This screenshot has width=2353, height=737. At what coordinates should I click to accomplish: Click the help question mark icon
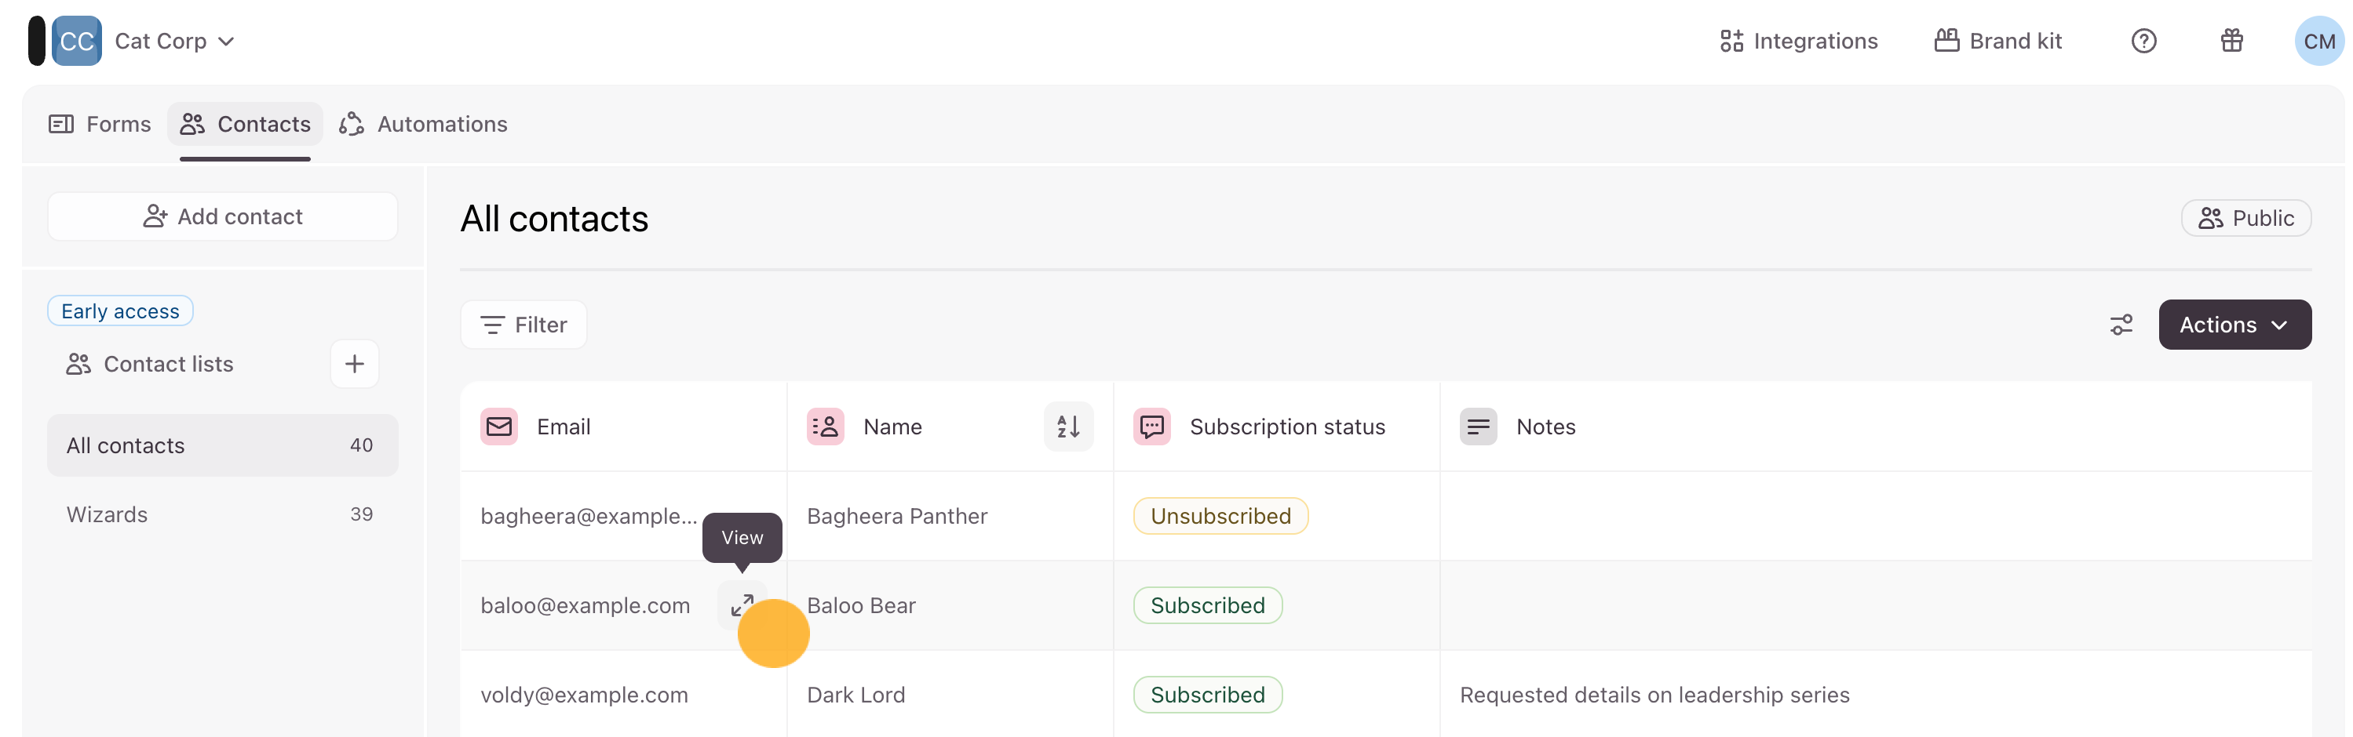pyautogui.click(x=2143, y=41)
